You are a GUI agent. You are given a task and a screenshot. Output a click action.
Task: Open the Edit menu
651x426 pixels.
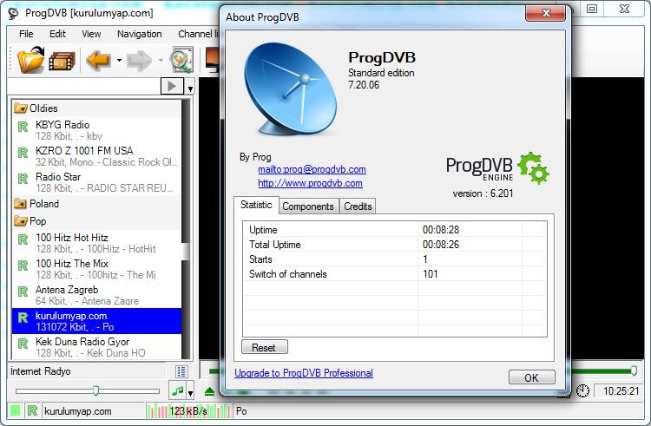click(x=57, y=34)
